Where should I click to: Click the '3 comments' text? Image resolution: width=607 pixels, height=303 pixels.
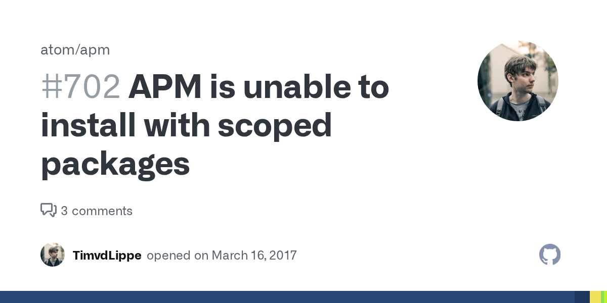[x=97, y=211]
